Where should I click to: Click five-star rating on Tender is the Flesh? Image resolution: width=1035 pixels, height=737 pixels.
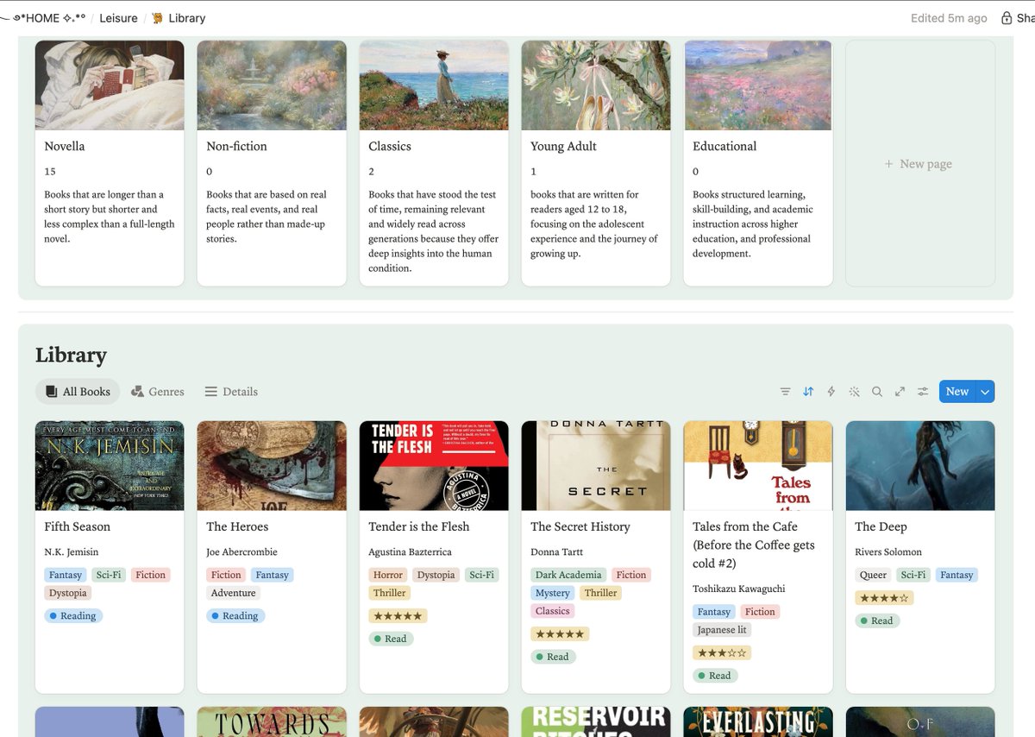(398, 616)
